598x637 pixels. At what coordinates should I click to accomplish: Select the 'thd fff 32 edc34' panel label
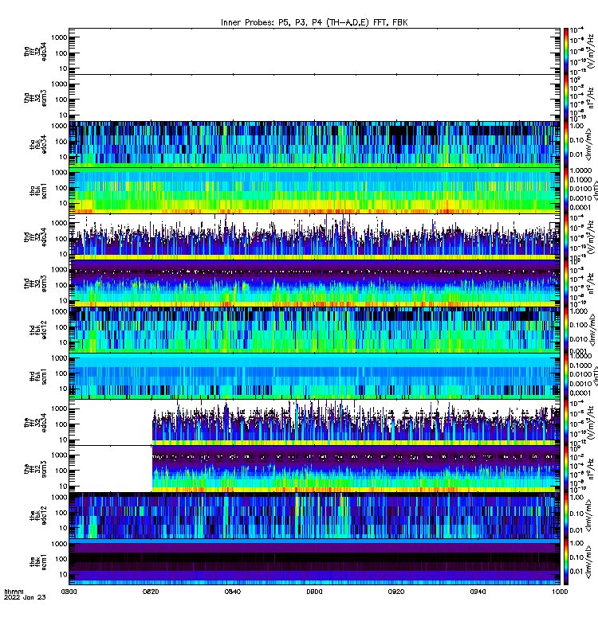click(35, 237)
